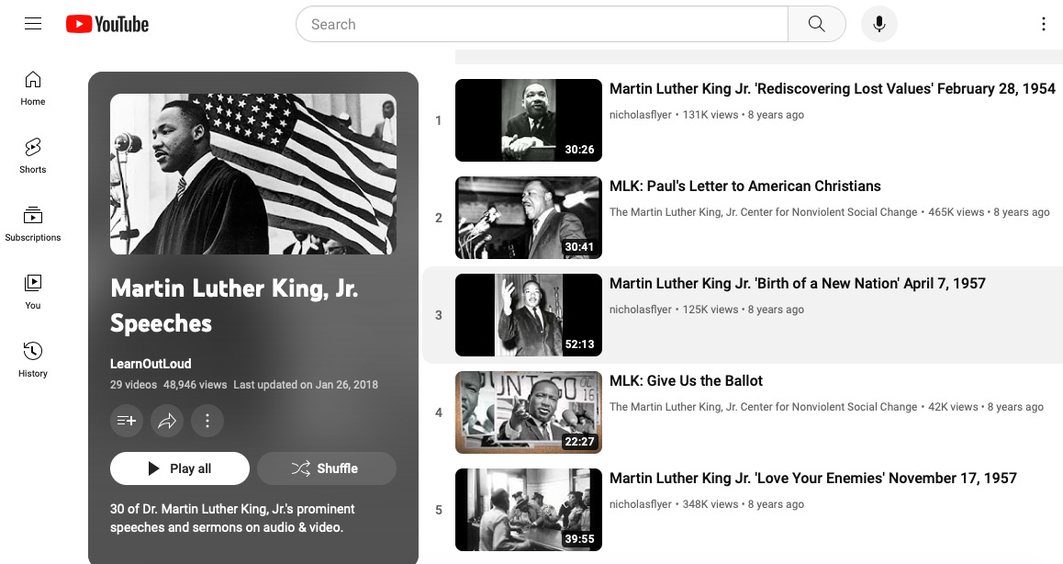
Task: Open the You section
Action: [32, 292]
